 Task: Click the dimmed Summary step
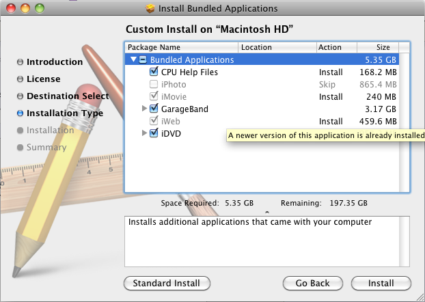pyautogui.click(x=46, y=148)
